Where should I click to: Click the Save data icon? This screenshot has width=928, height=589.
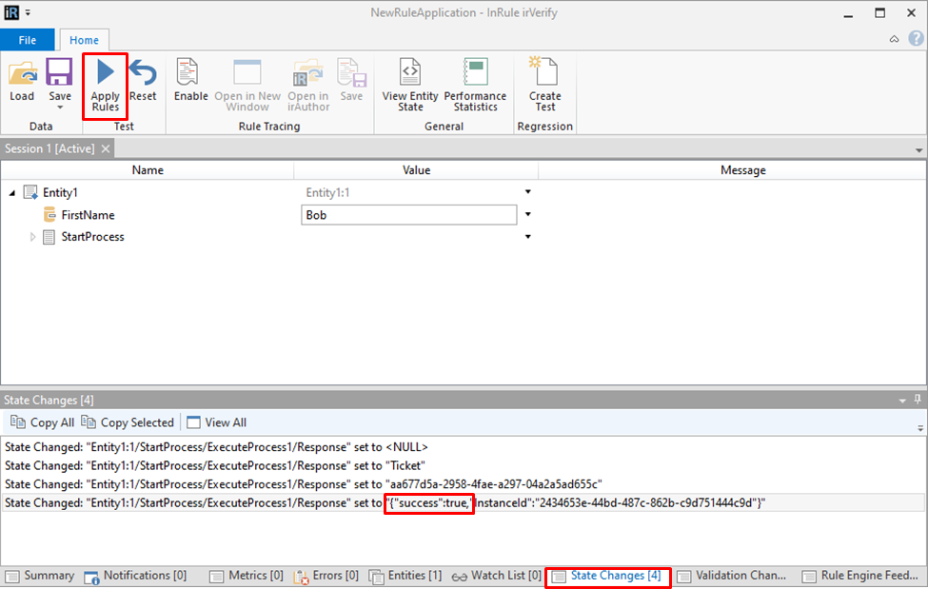[x=60, y=72]
